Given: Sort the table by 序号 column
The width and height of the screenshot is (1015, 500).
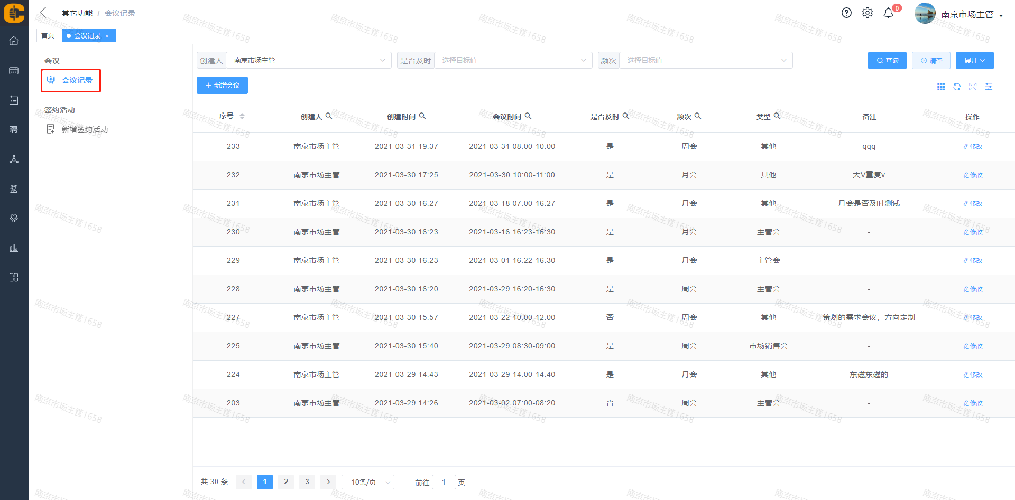Looking at the screenshot, I should point(242,116).
